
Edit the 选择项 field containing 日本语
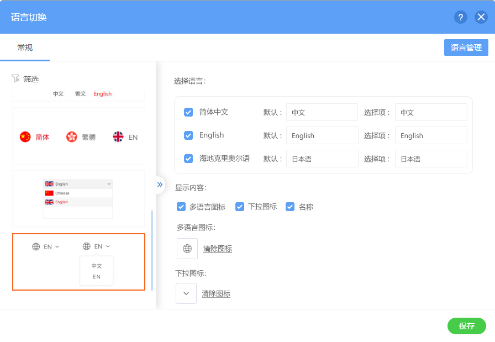coord(431,159)
